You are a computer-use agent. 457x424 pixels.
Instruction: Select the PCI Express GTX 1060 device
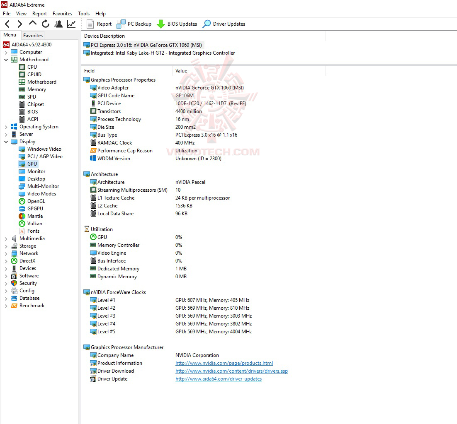click(x=143, y=45)
